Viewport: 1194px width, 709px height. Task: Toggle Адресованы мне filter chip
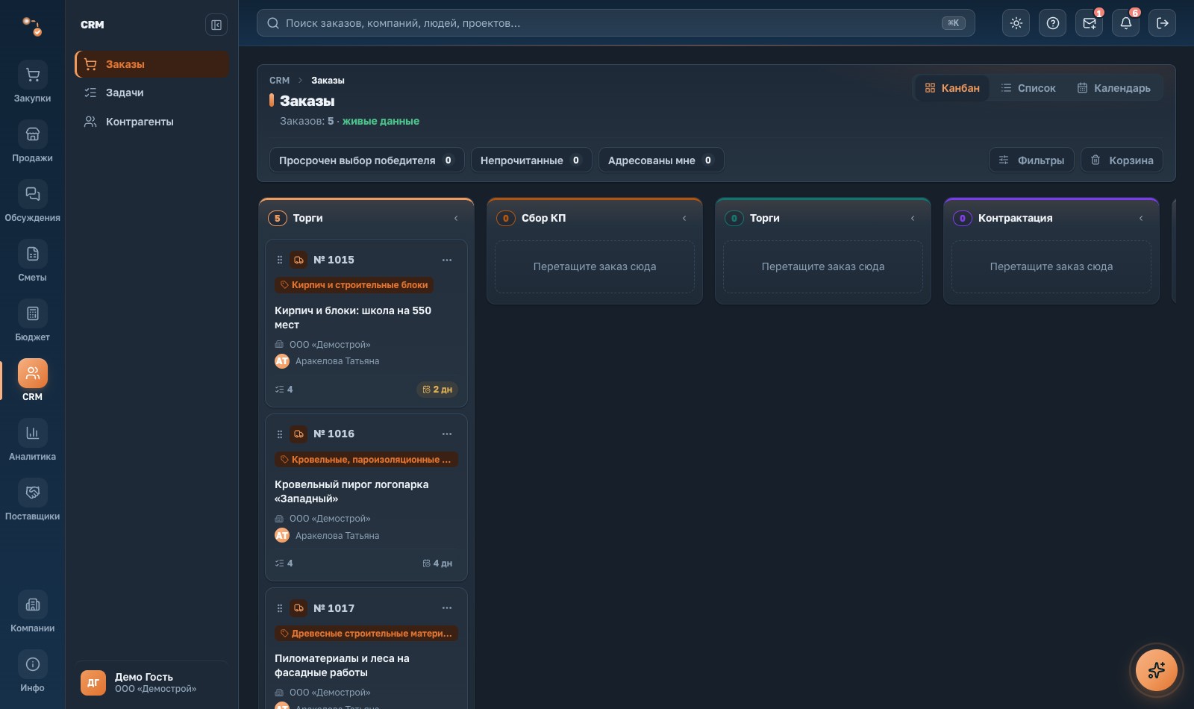tap(661, 160)
